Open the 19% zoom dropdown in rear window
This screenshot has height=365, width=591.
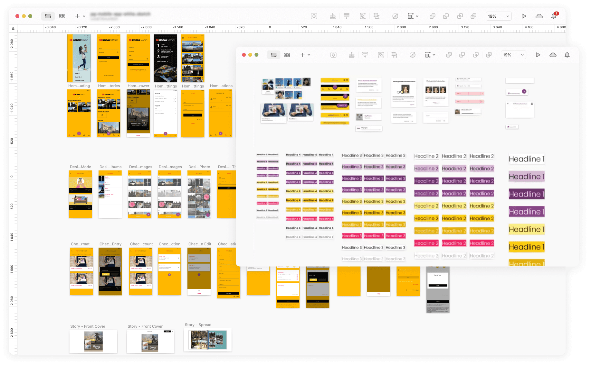tap(498, 16)
